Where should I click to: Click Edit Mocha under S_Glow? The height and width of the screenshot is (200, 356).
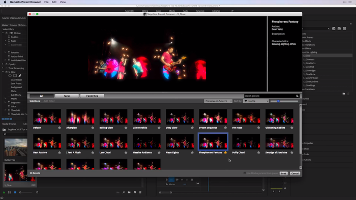tap(16, 95)
